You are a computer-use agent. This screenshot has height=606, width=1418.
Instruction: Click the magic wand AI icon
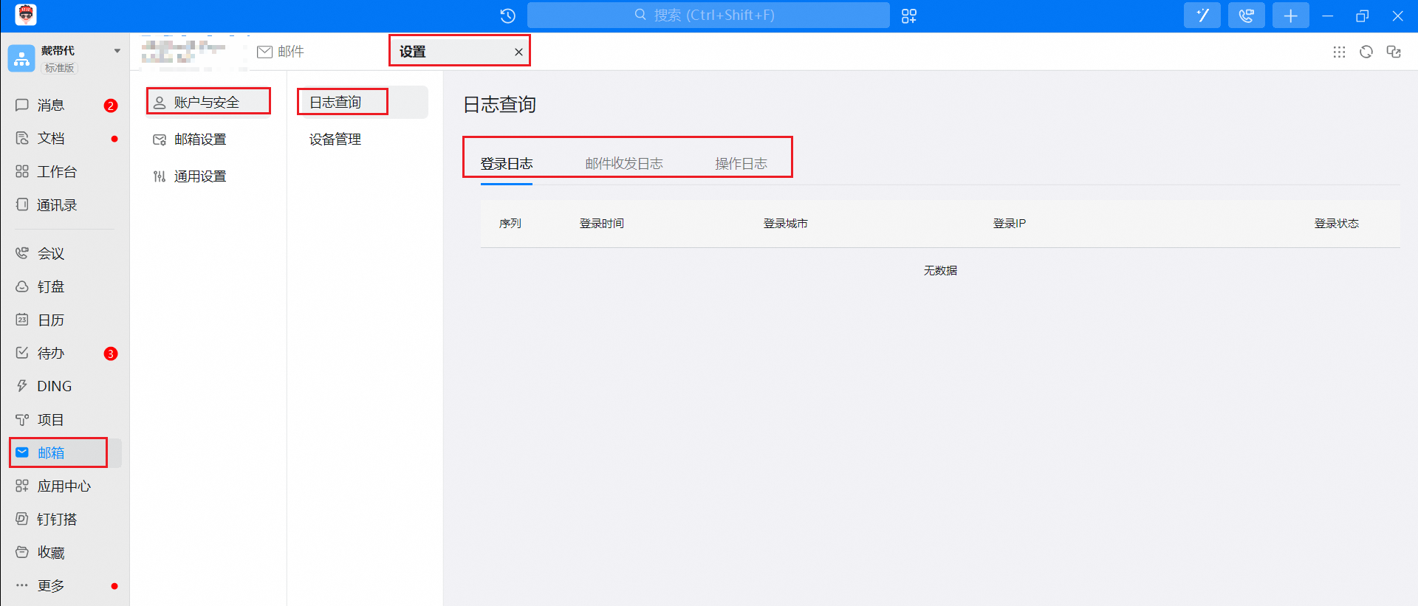[x=1202, y=16]
